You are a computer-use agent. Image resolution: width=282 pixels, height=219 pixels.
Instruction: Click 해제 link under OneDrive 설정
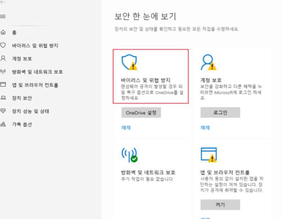coord(126,128)
